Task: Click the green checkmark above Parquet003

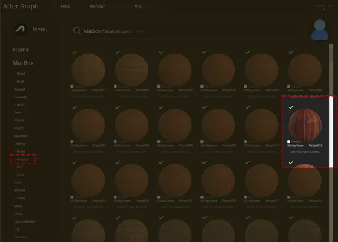Action: (161, 52)
